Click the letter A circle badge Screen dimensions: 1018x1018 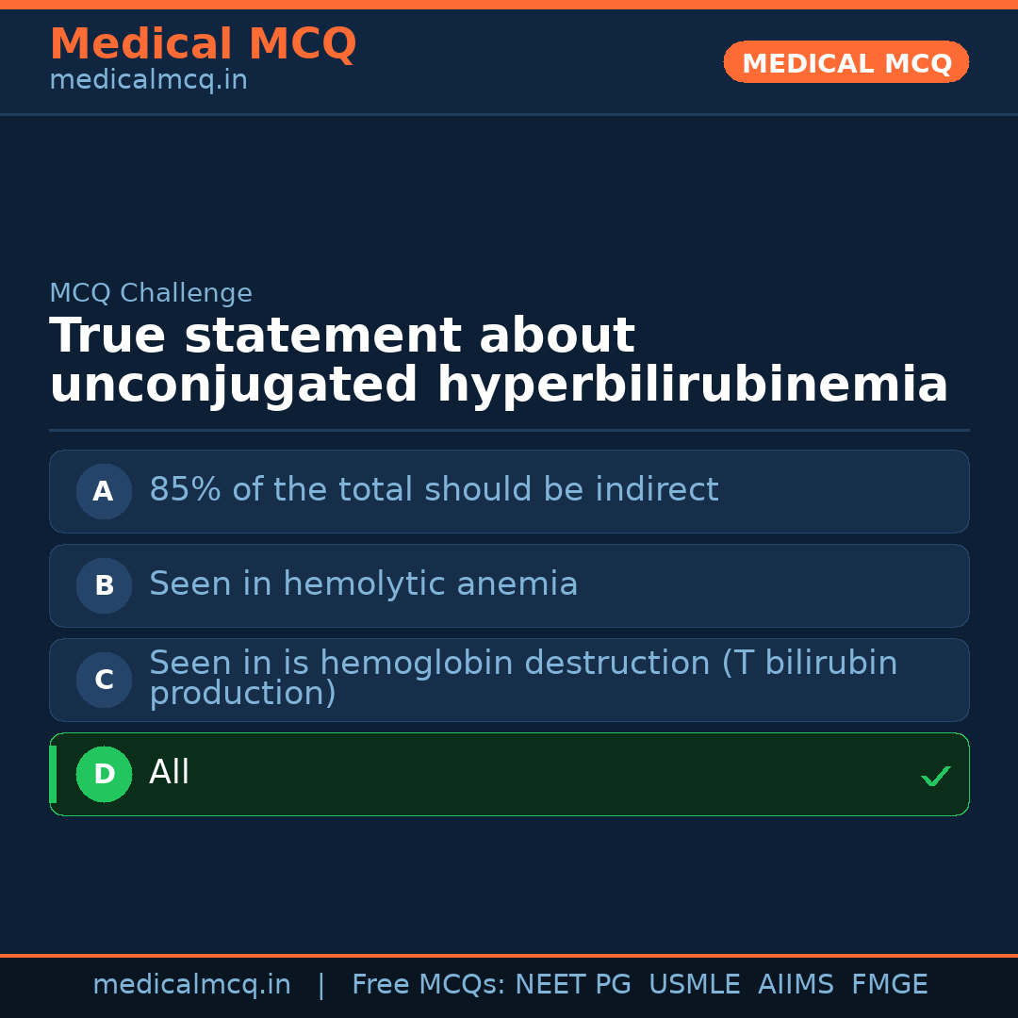coord(104,491)
